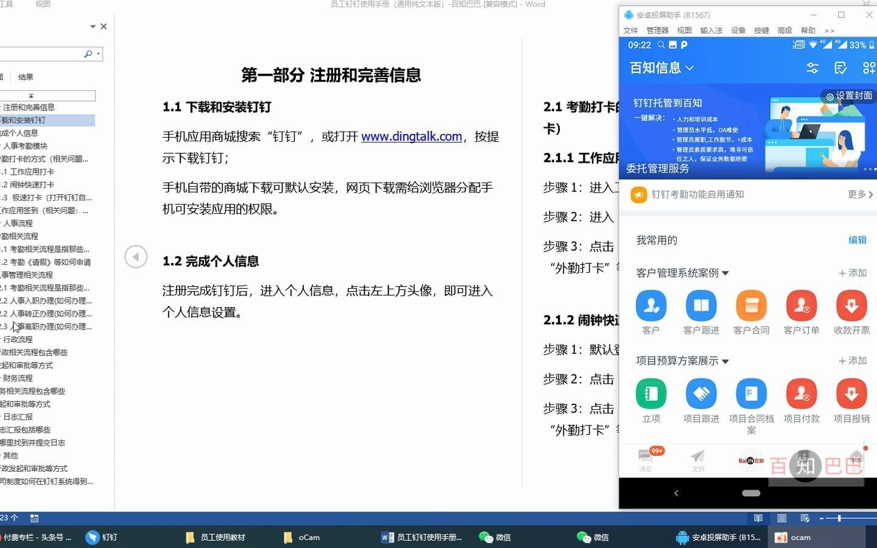Open 钉钉 from the taskbar

click(x=101, y=537)
